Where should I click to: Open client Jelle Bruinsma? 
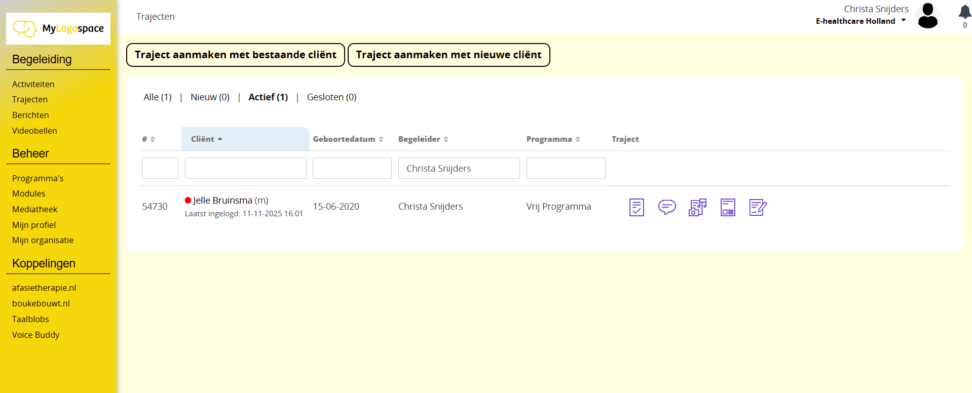[x=222, y=201]
